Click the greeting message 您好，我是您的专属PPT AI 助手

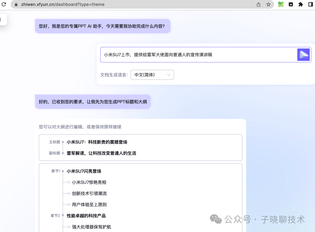(x=103, y=26)
